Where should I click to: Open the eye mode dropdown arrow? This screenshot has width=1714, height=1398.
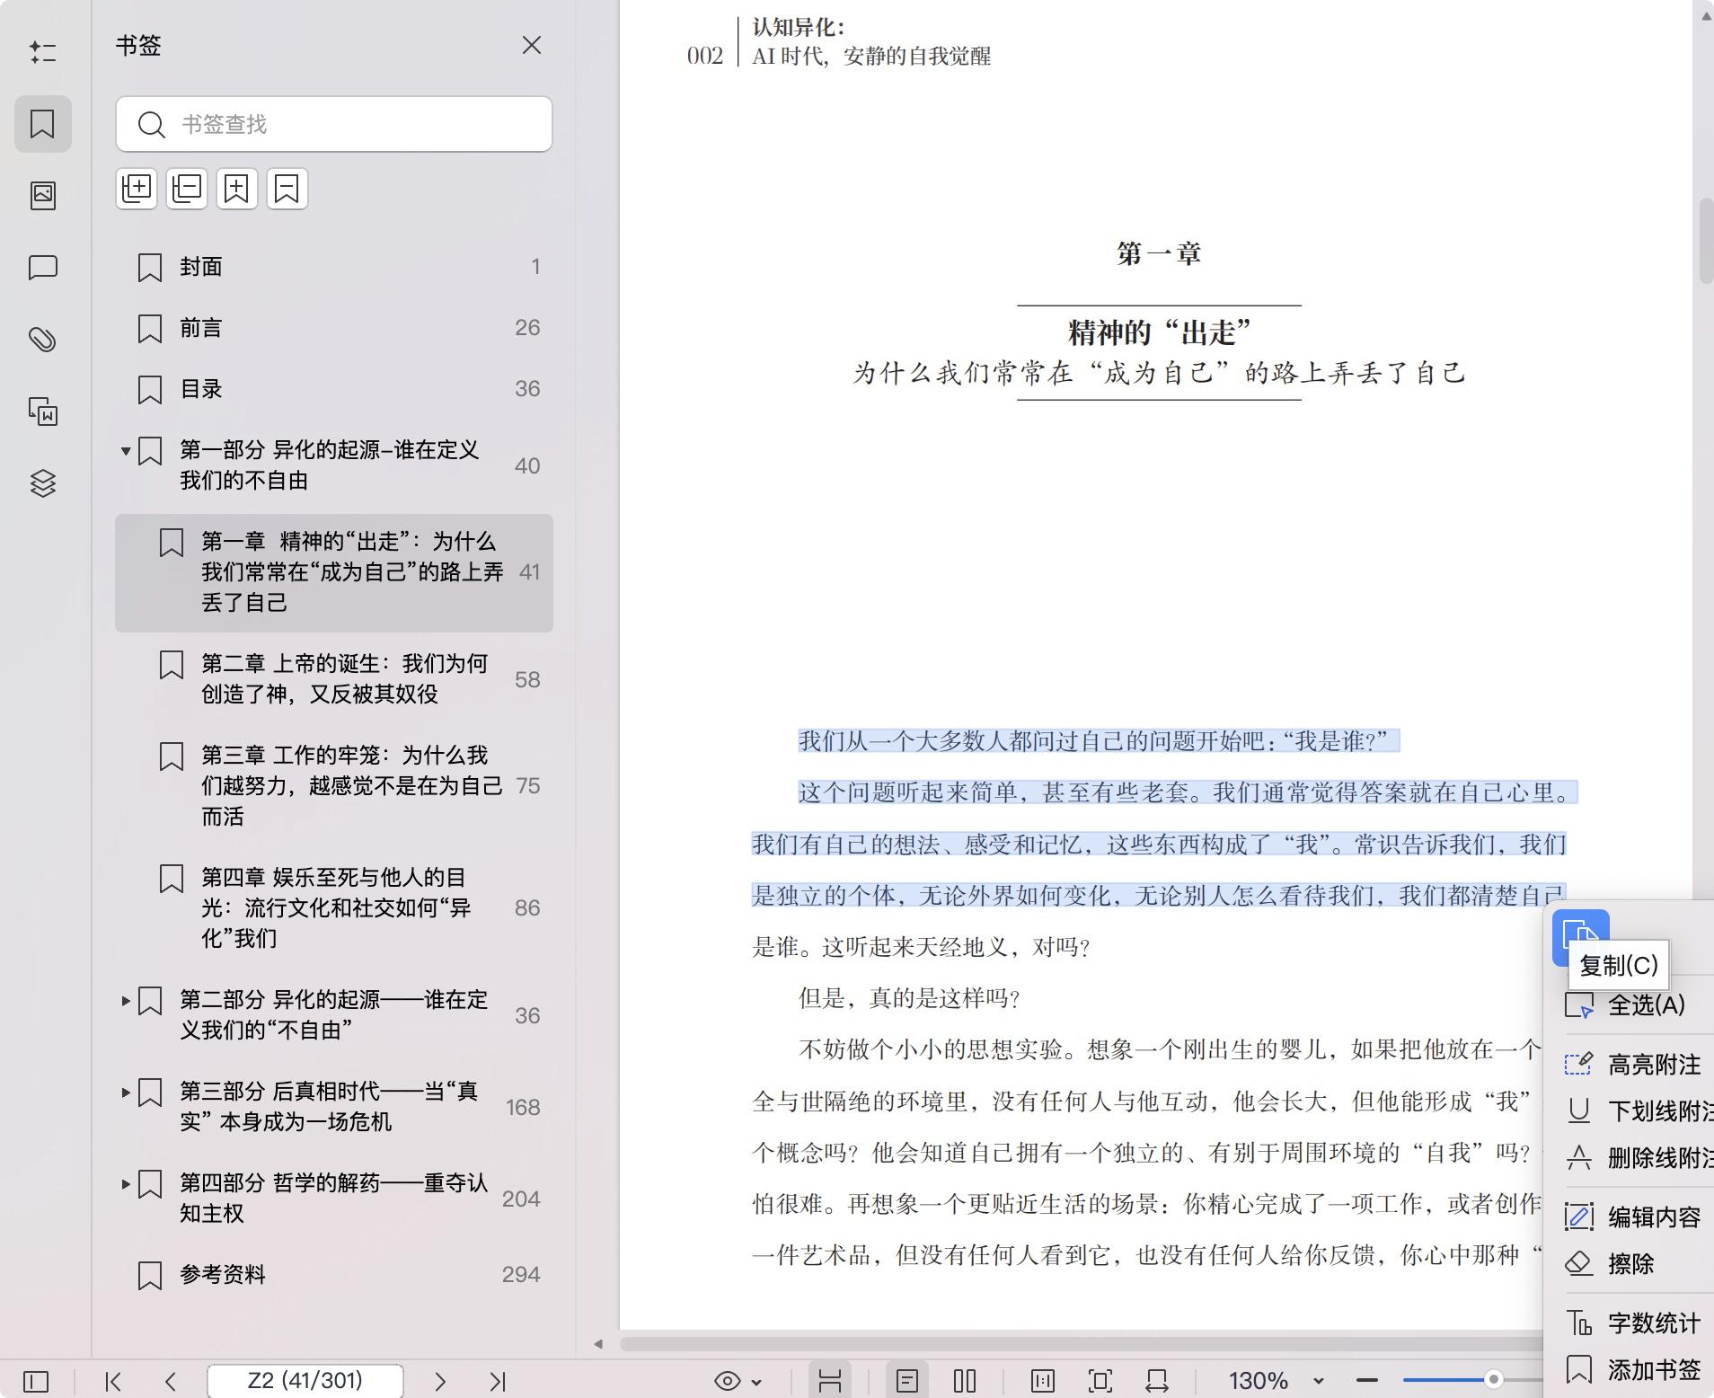(756, 1382)
